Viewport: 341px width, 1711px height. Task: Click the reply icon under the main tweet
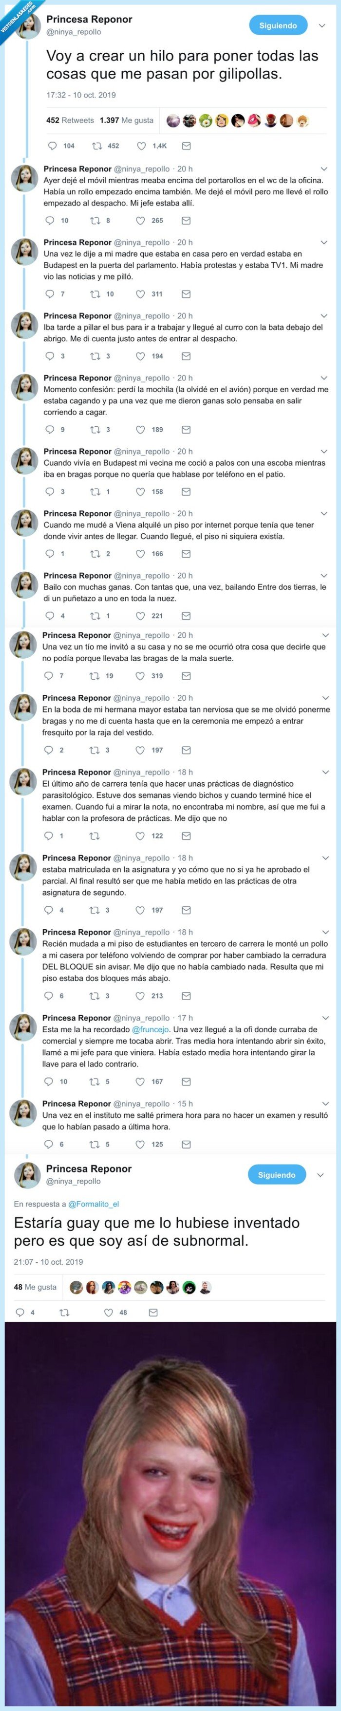53,146
